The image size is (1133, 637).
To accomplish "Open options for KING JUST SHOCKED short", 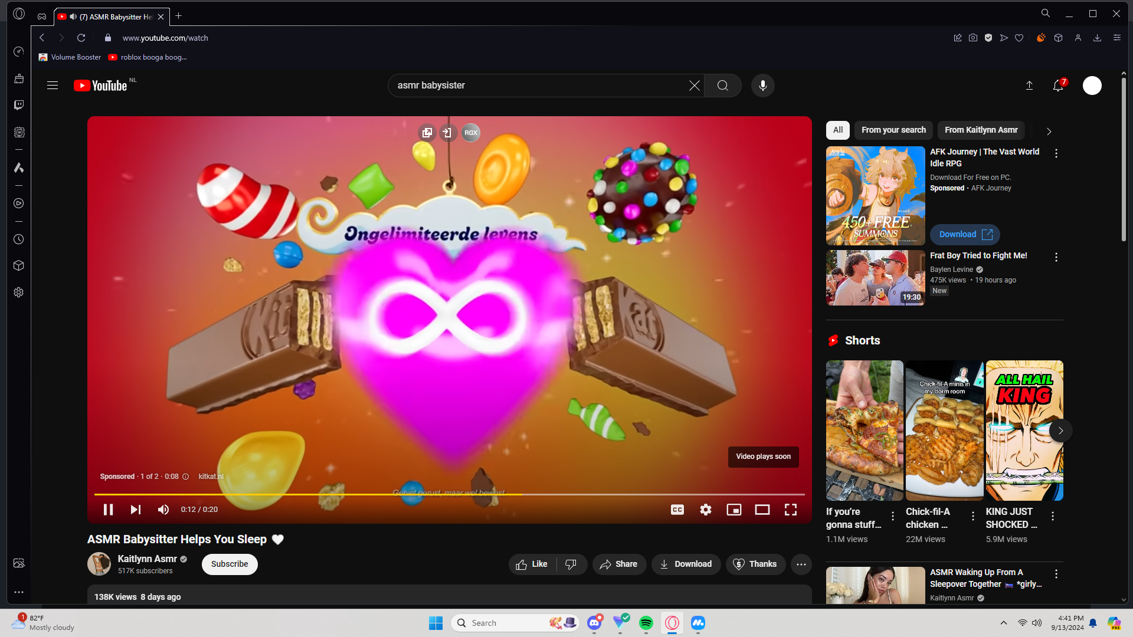I will pos(1053,517).
